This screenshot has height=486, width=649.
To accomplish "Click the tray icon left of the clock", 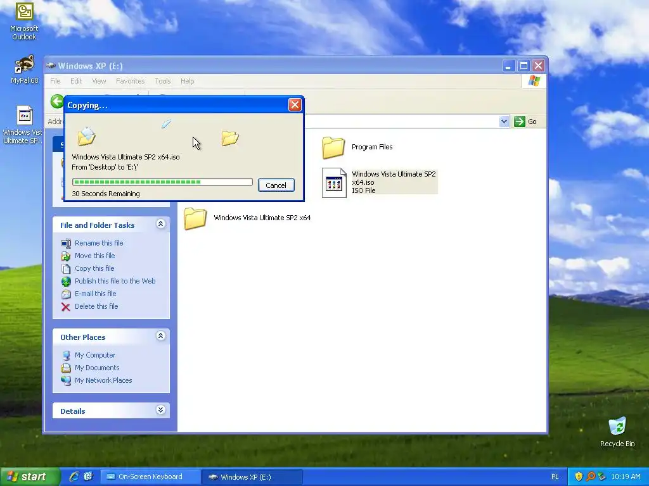I will coord(602,477).
